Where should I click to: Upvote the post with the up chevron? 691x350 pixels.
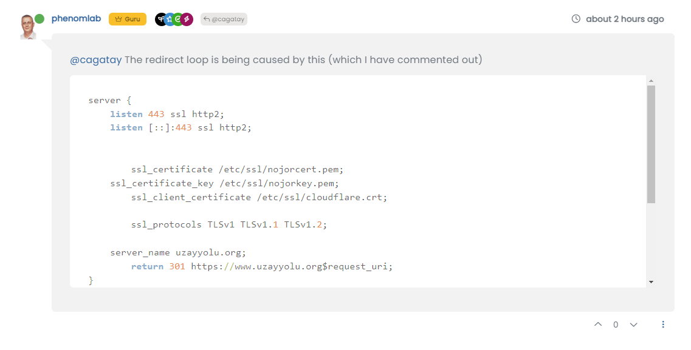[x=598, y=325]
